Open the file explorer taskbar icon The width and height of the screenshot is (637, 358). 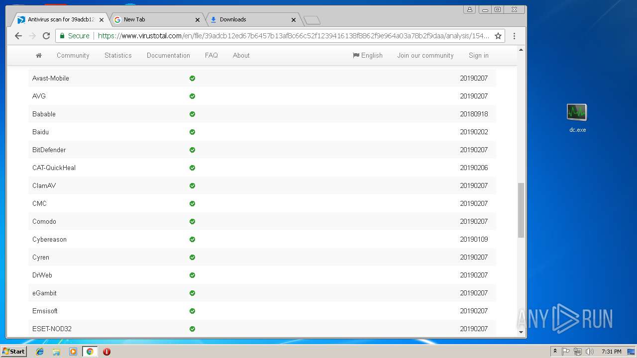(x=56, y=352)
